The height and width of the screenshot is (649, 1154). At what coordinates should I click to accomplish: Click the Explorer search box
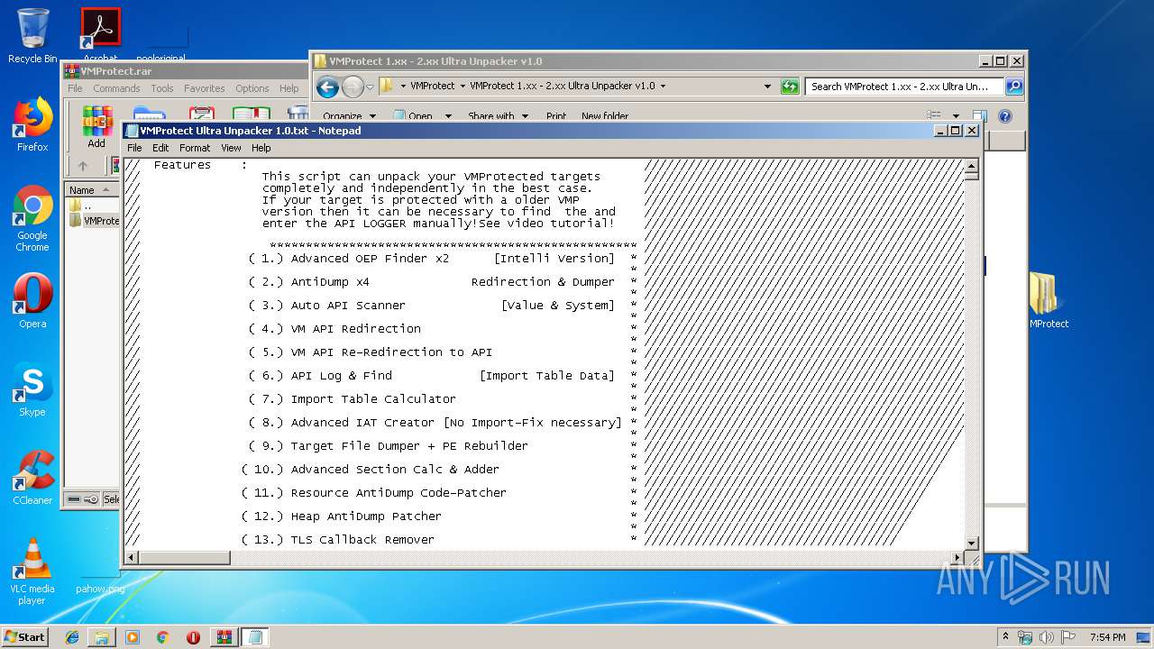[904, 87]
